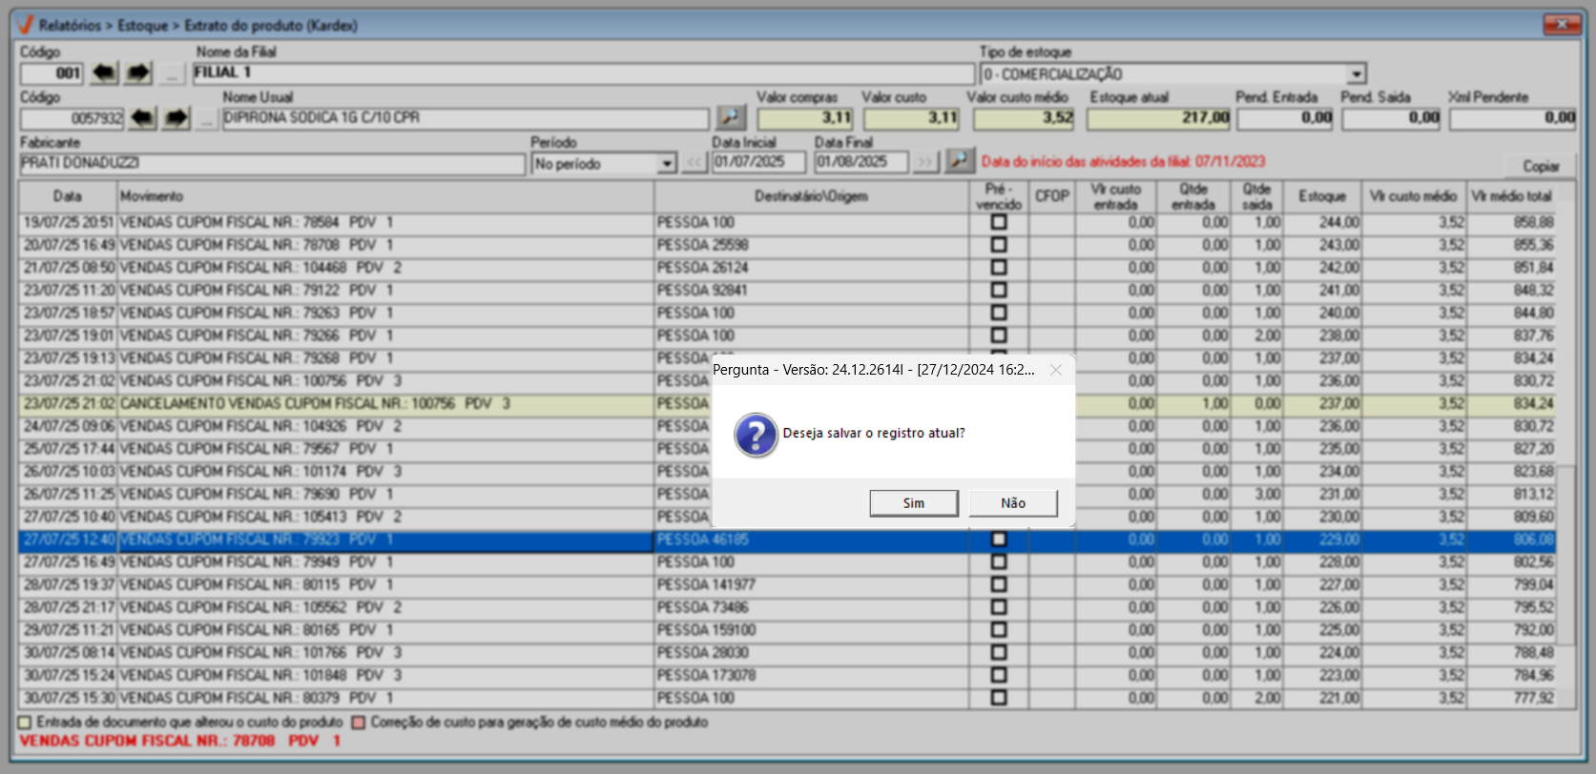Go to previous product, left arrow beside code 0057932
1596x774 pixels.
point(142,118)
